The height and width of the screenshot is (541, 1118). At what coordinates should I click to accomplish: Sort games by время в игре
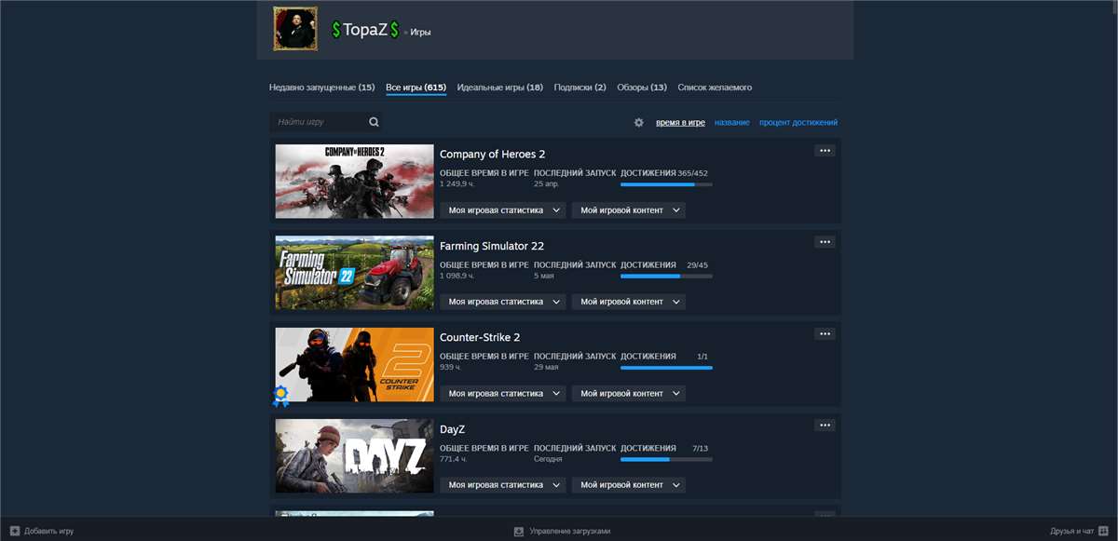(680, 123)
